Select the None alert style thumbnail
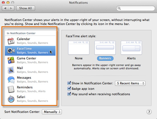This screenshot has height=119, width=157. (x=79, y=48)
